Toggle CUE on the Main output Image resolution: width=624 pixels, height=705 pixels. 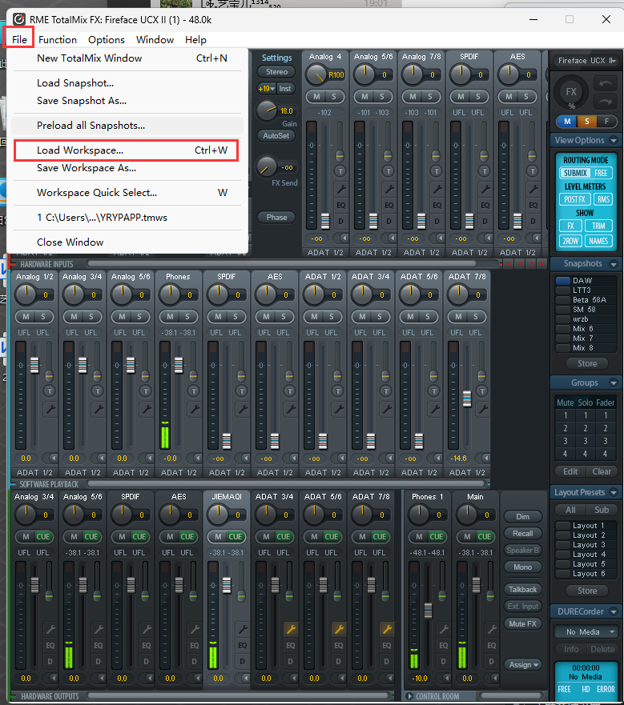coord(484,536)
